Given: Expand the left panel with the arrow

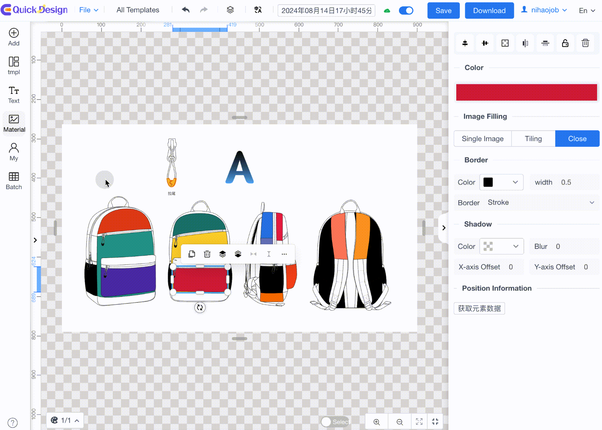Looking at the screenshot, I should 35,240.
